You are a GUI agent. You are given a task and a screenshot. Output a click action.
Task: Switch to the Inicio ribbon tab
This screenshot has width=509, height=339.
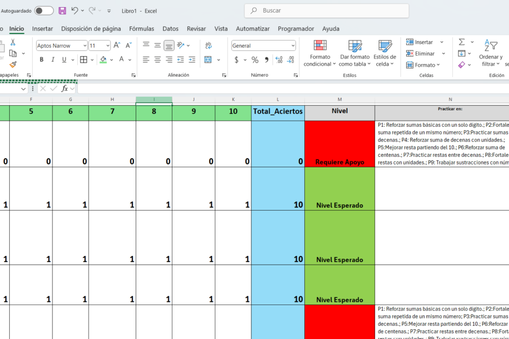pos(16,28)
